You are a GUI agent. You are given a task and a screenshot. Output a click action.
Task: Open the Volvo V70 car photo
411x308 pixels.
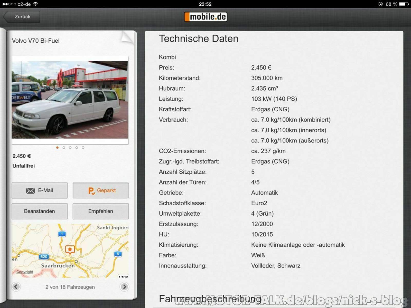70,100
